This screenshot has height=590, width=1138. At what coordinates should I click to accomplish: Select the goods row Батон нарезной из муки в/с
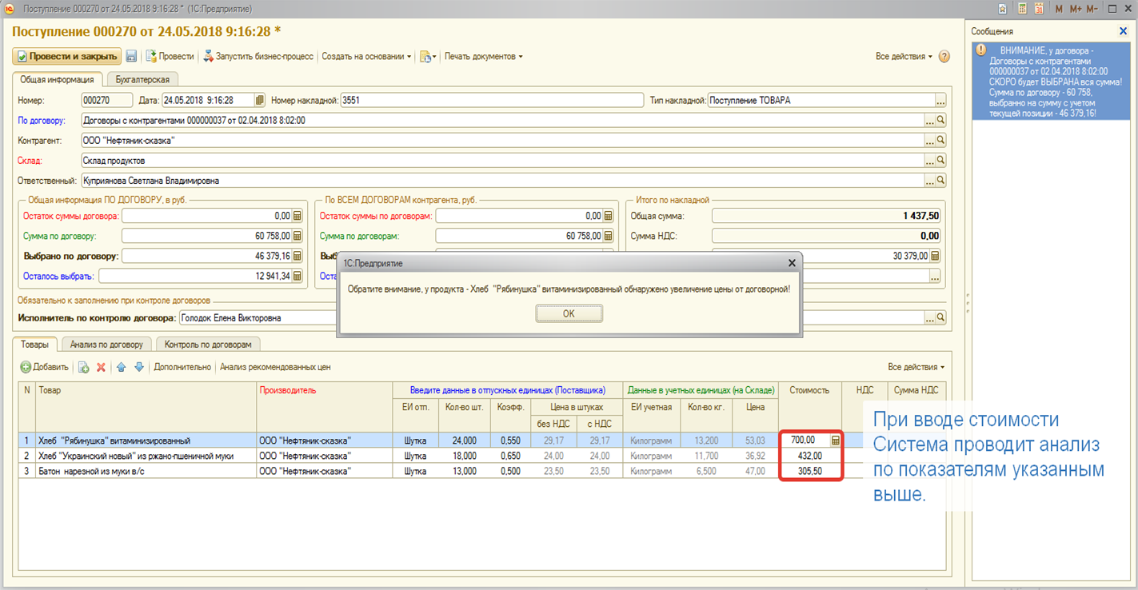[482, 472]
